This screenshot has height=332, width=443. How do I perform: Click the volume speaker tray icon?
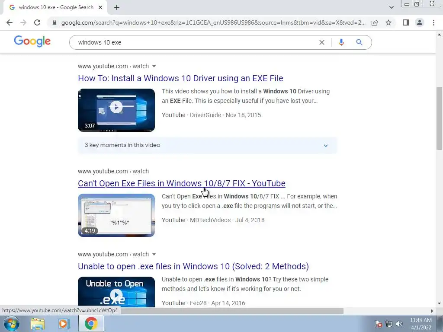[399, 324]
